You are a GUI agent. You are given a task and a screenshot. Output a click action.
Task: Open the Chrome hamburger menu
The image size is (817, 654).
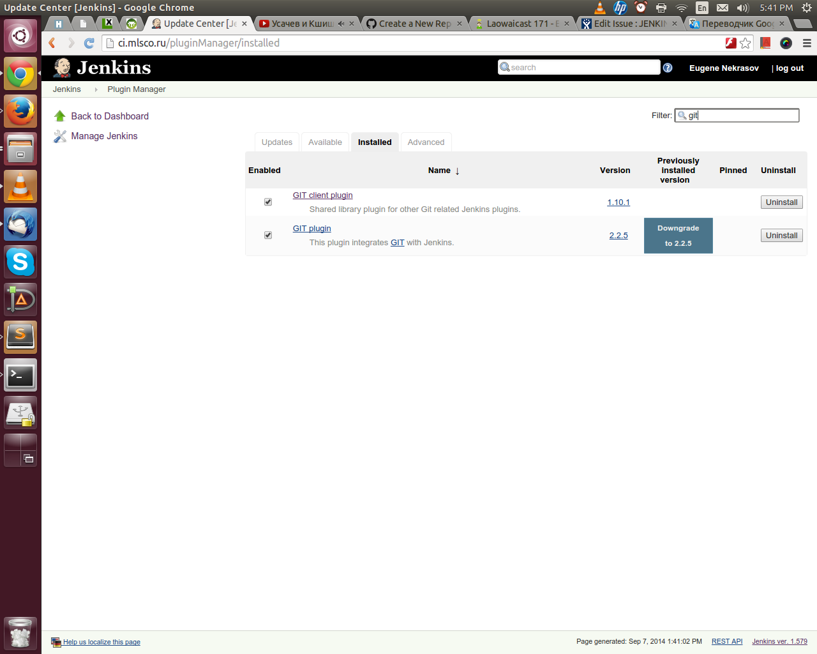807,43
